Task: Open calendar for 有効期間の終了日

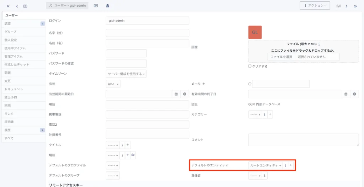Action: pos(346,94)
